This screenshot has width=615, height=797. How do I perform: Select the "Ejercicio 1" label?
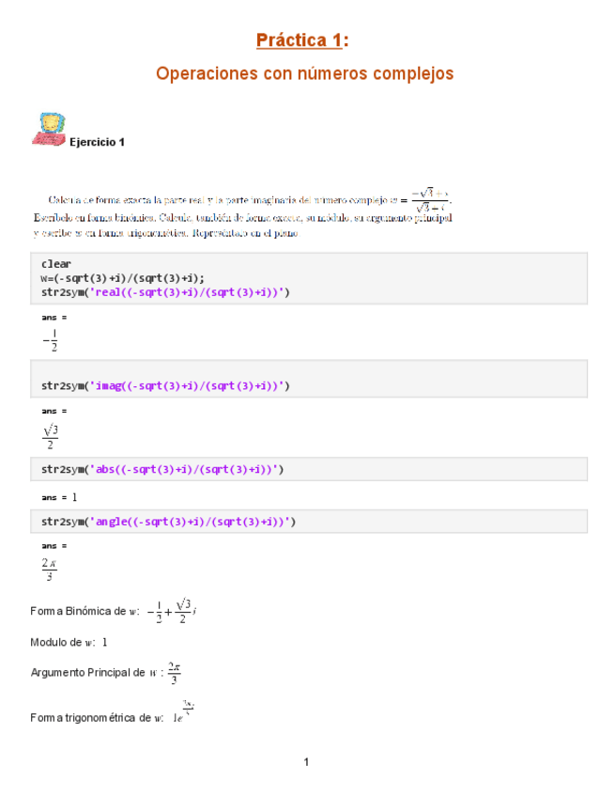pyautogui.click(x=97, y=142)
